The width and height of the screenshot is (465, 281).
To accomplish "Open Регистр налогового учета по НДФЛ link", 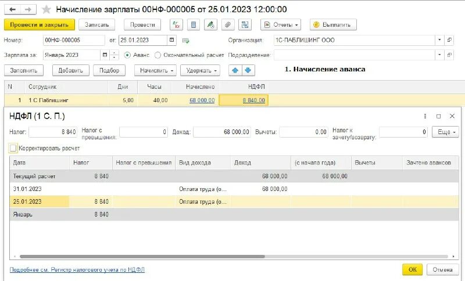I will [x=77, y=270].
